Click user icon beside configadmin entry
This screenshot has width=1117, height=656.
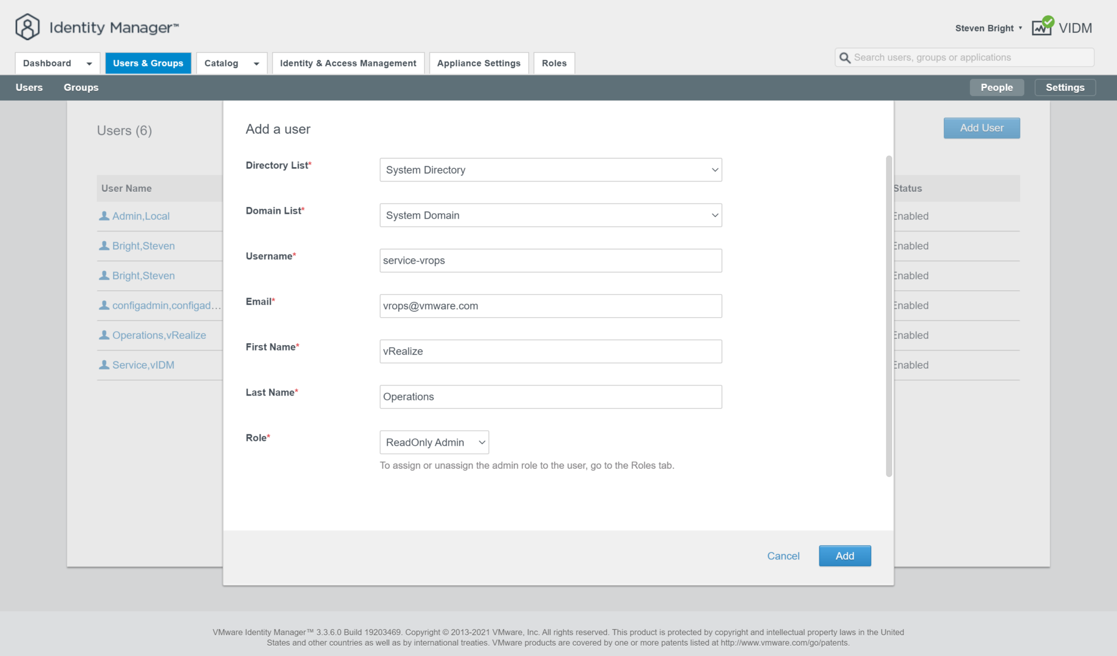104,306
